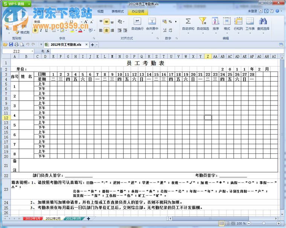Click the help question mark icon
Image resolution: width=286 pixels, height=228 pixels.
[x=277, y=11]
